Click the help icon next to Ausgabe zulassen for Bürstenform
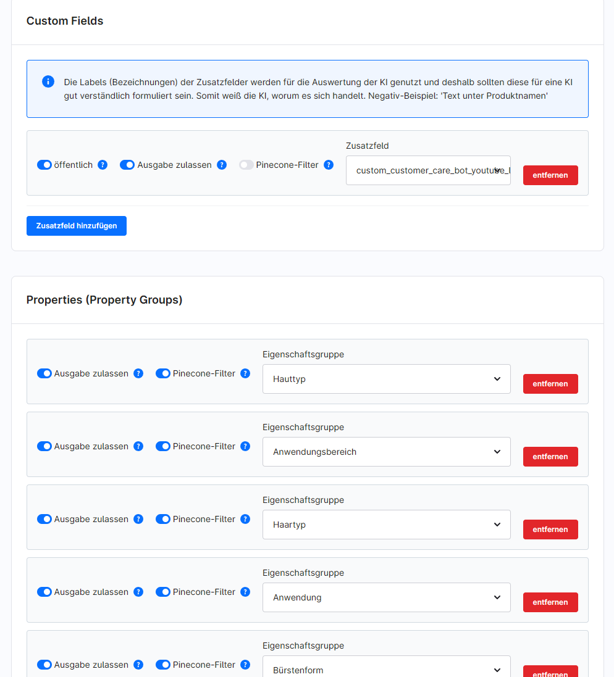This screenshot has height=677, width=614. point(138,665)
